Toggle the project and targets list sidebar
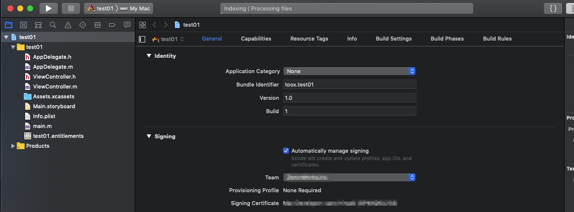Viewport: 574px width, 212px height. pos(142,39)
